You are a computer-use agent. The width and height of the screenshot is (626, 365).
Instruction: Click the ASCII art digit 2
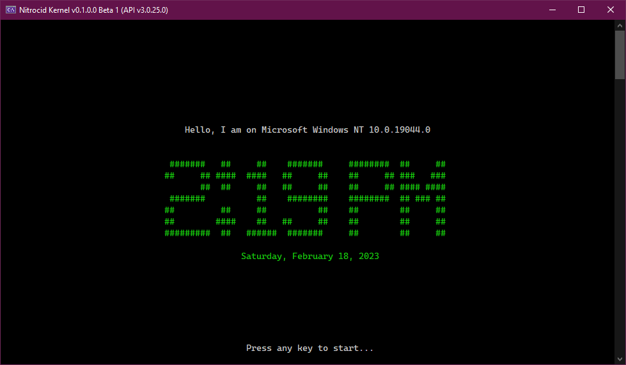tap(187, 198)
